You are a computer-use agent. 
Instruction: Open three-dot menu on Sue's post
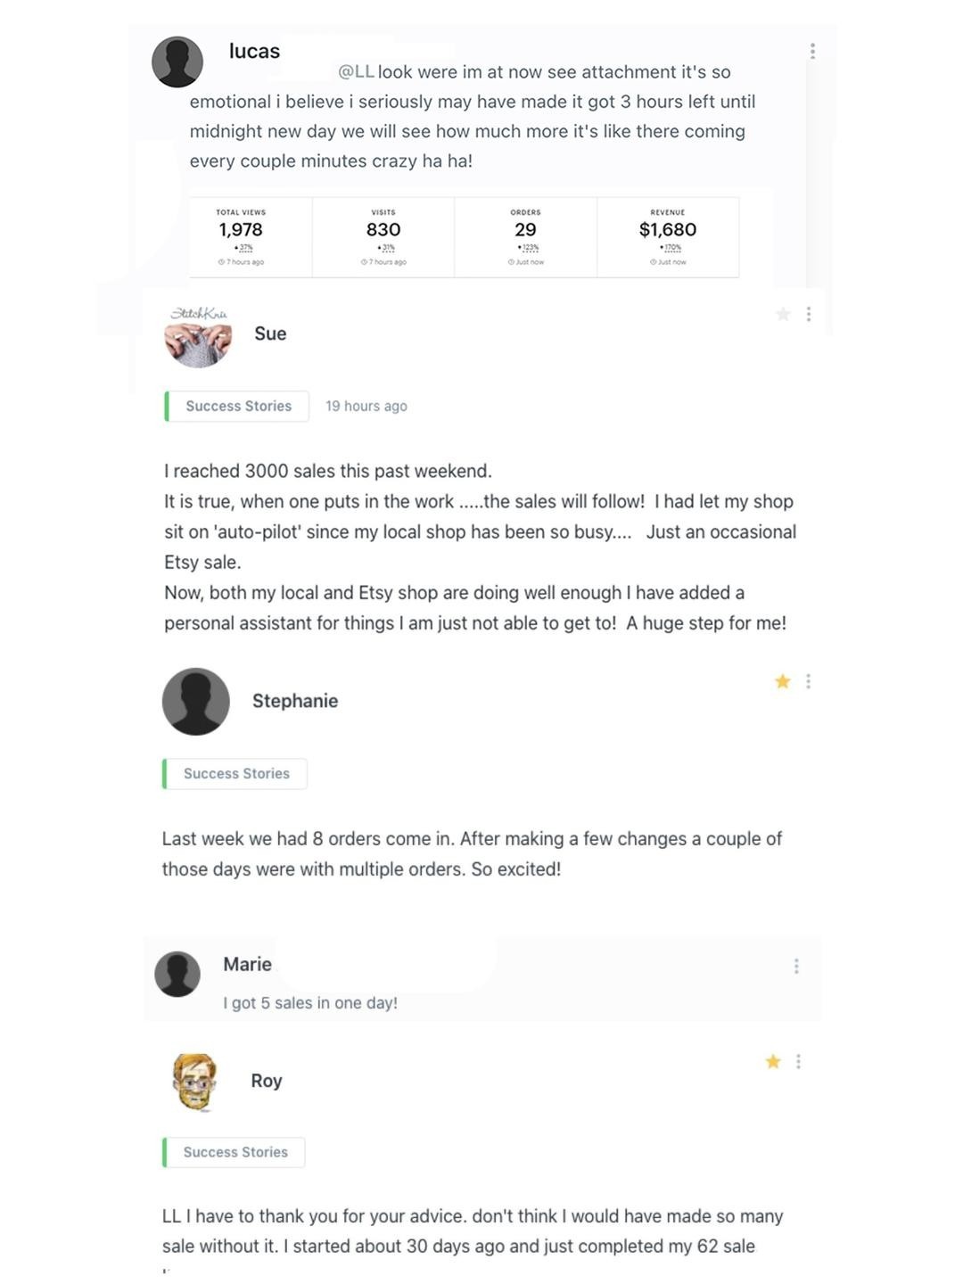[809, 314]
